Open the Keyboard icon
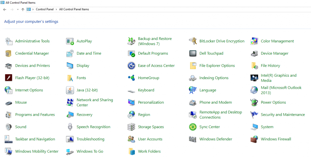 [131, 91]
